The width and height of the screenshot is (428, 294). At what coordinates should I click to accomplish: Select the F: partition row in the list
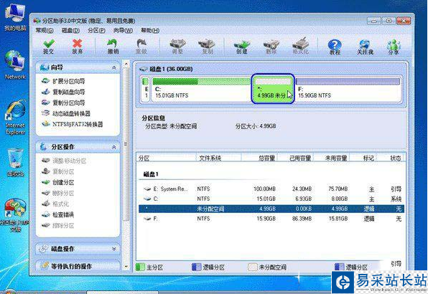[x=271, y=219]
